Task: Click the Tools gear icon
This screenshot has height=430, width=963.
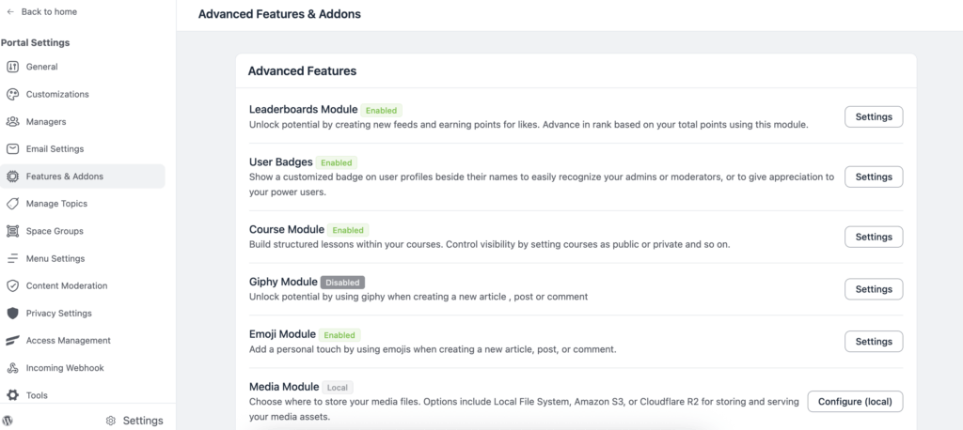Action: coord(12,395)
